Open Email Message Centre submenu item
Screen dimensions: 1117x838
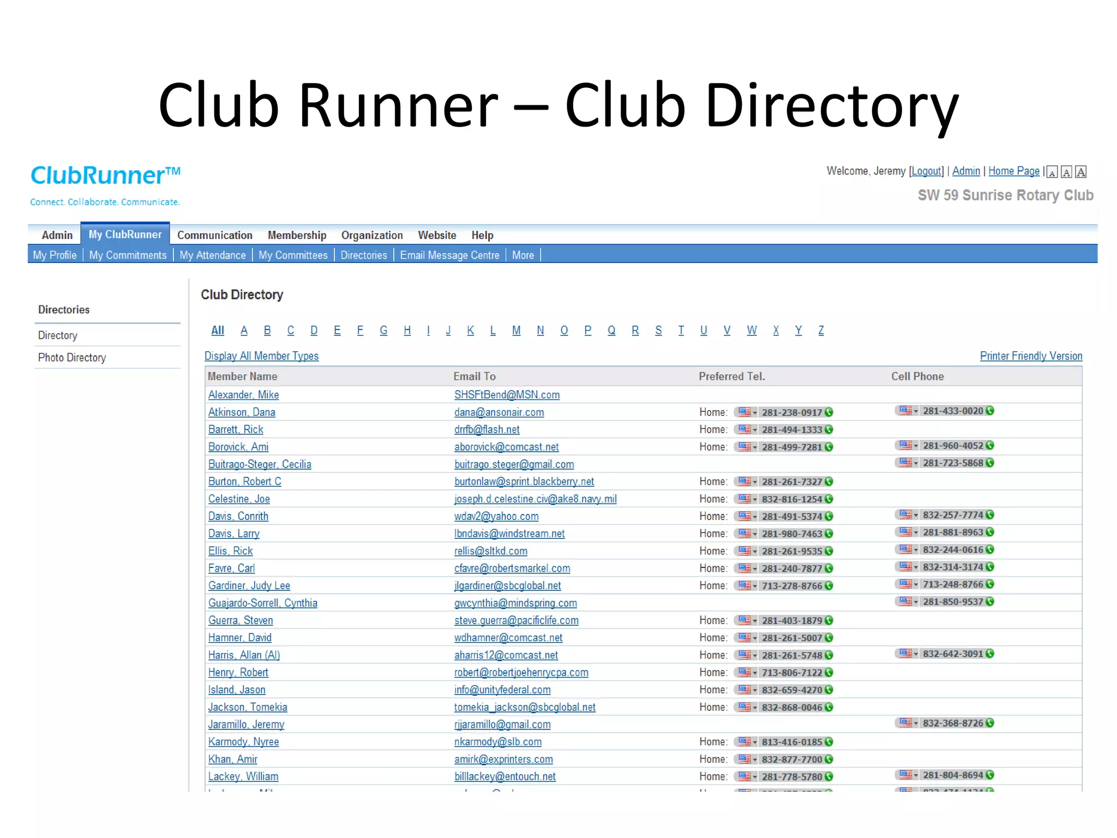coord(449,255)
